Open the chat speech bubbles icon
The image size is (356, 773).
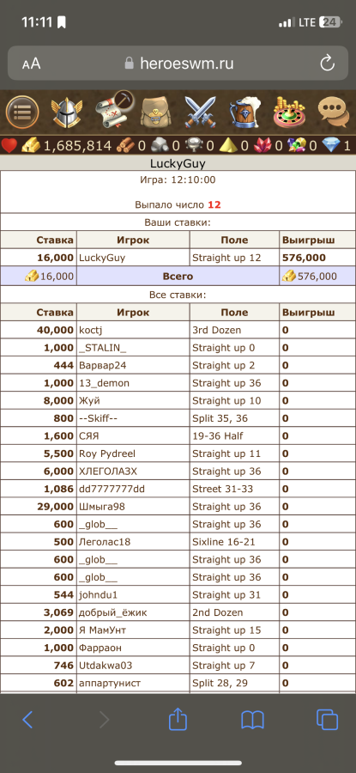pyautogui.click(x=334, y=113)
